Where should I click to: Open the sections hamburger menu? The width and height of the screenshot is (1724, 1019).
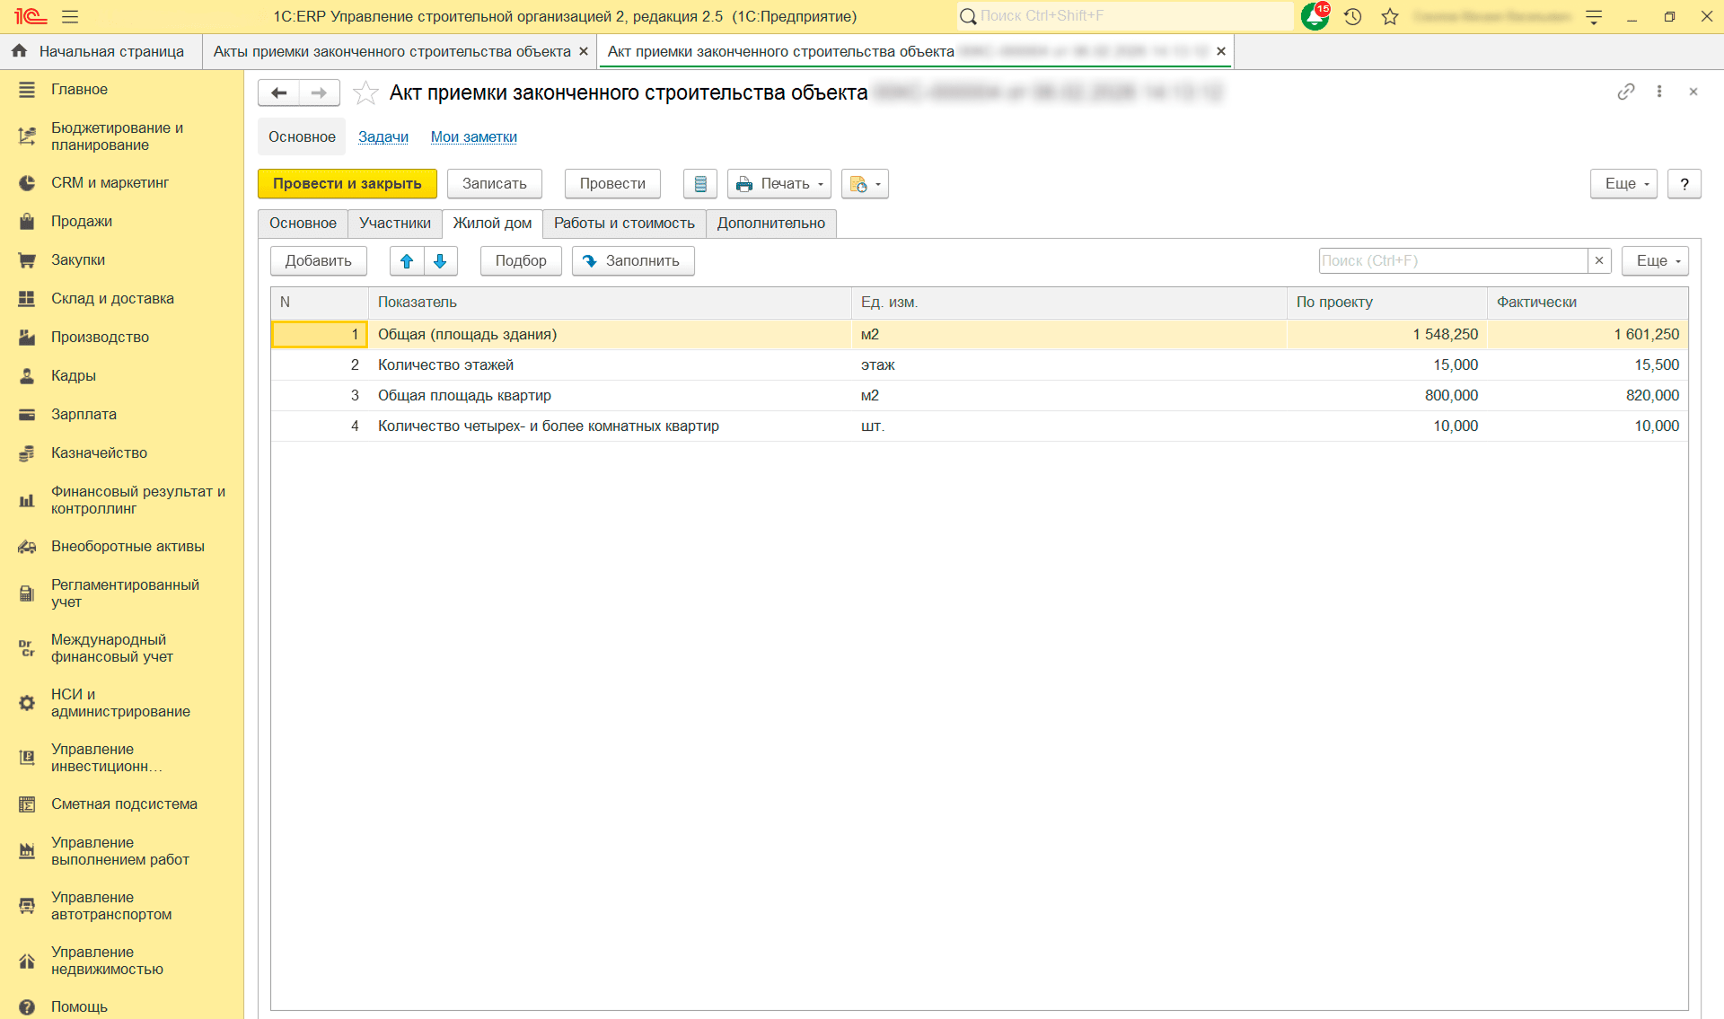(70, 16)
